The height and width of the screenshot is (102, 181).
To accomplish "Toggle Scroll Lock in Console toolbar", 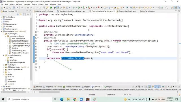I will click(x=150, y=86).
